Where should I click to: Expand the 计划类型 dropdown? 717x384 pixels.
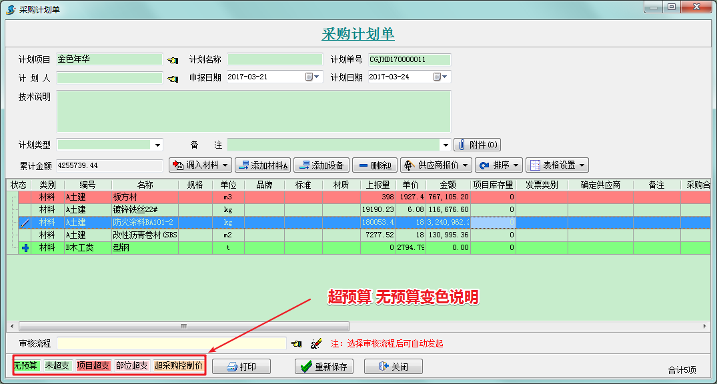(x=157, y=145)
